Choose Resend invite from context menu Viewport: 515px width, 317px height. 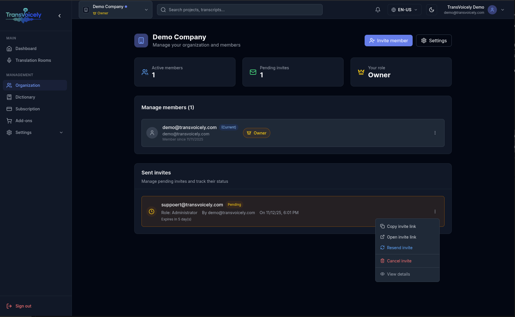399,247
